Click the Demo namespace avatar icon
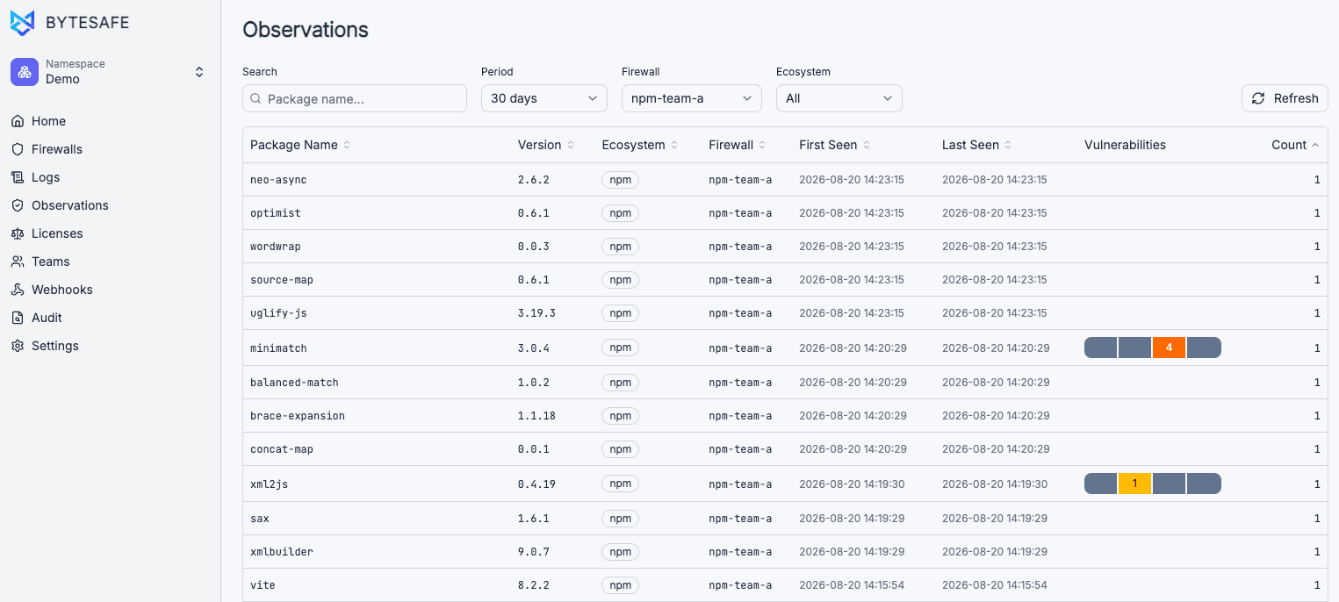Viewport: 1339px width, 602px height. click(x=25, y=72)
